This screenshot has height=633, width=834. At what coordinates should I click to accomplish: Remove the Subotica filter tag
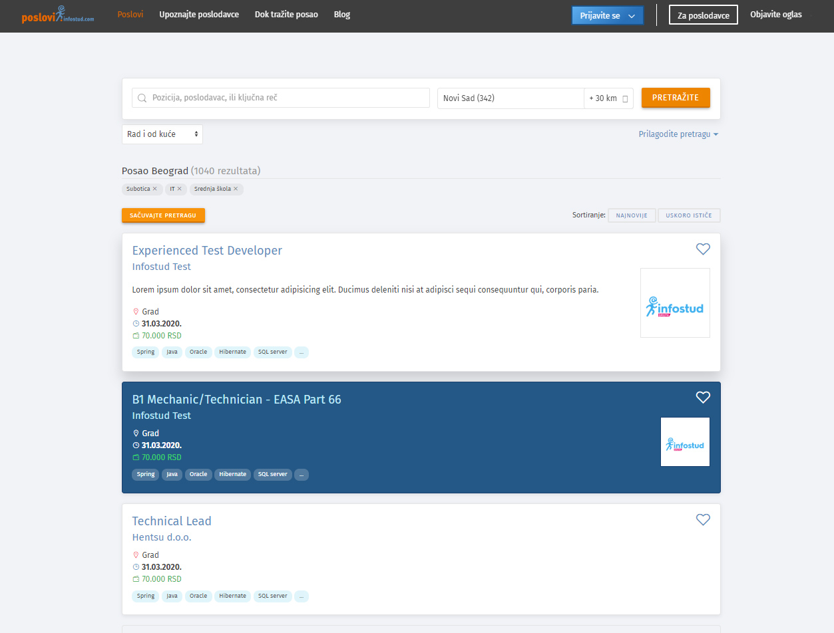pos(155,189)
